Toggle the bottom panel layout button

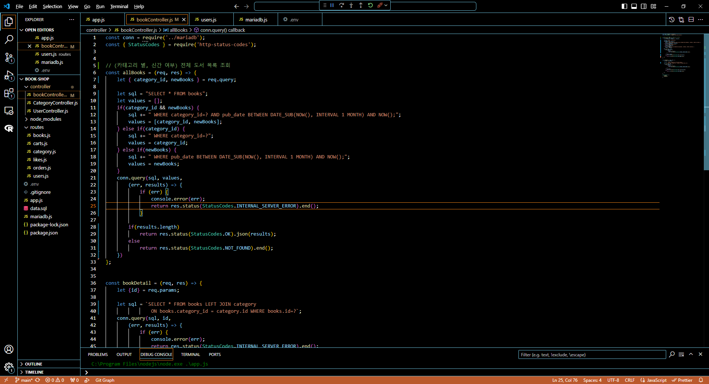[634, 6]
